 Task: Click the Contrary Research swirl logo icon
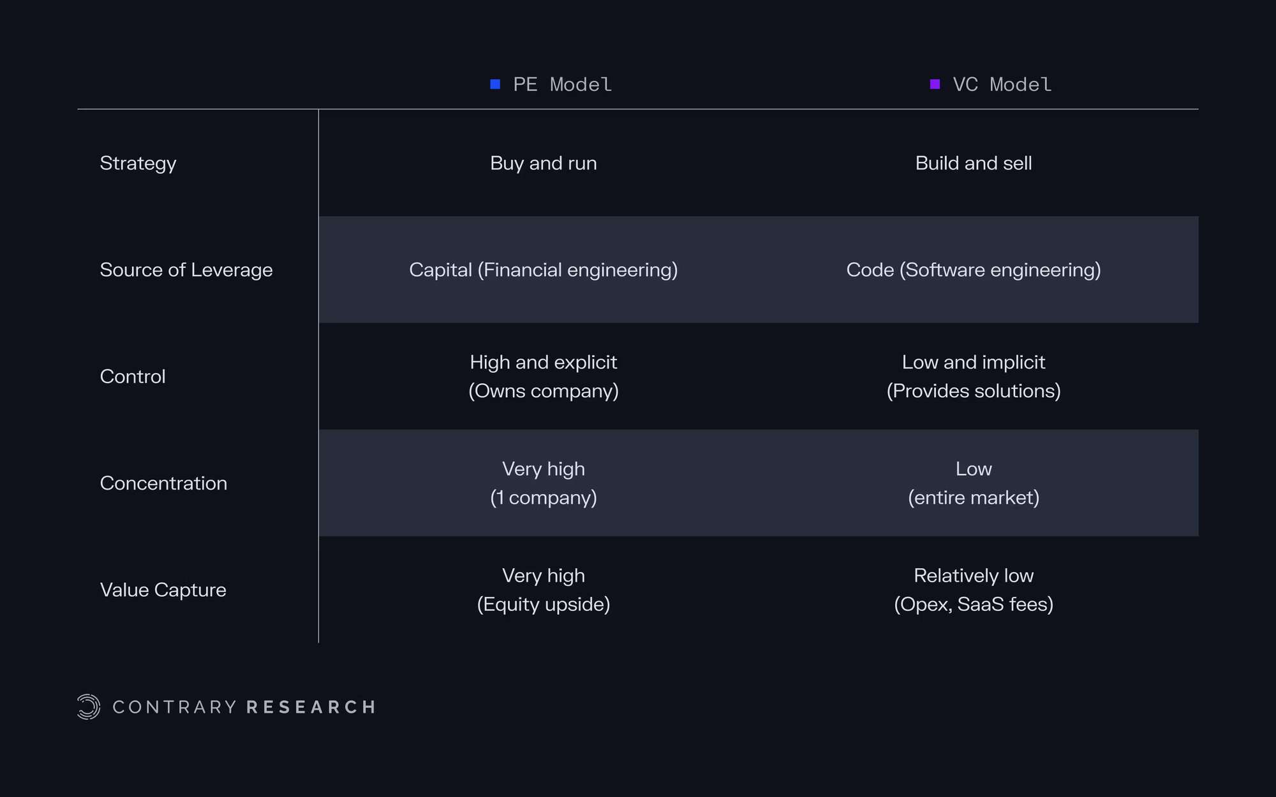click(89, 706)
